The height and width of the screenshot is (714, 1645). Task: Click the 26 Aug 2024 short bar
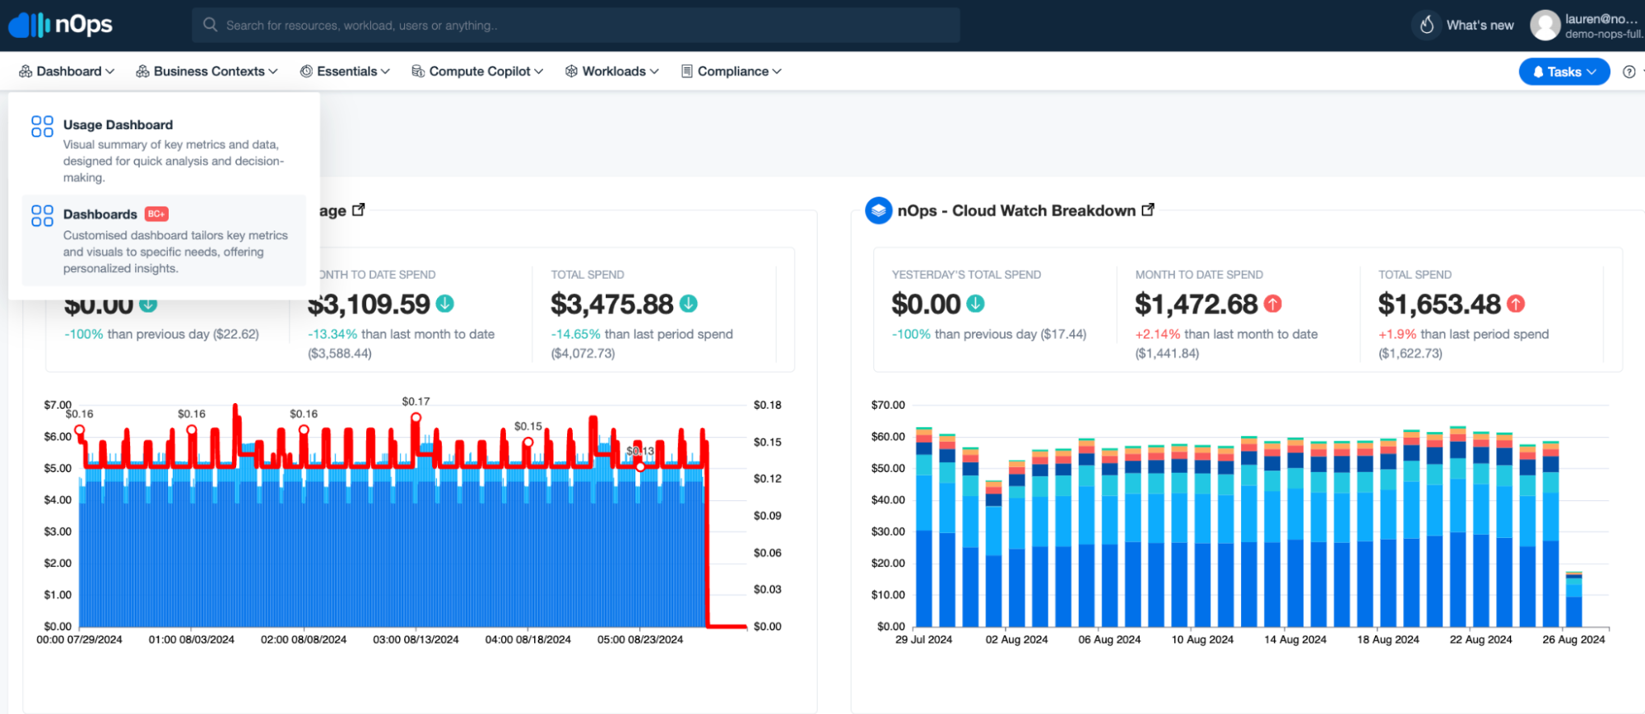click(x=1573, y=599)
